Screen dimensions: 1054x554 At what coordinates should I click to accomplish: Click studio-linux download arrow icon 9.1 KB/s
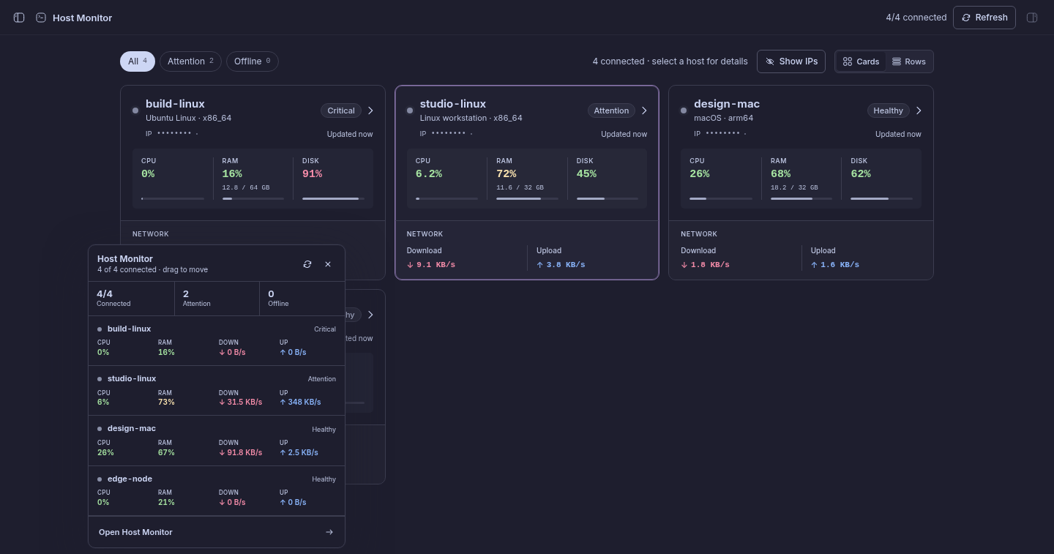pyautogui.click(x=410, y=265)
